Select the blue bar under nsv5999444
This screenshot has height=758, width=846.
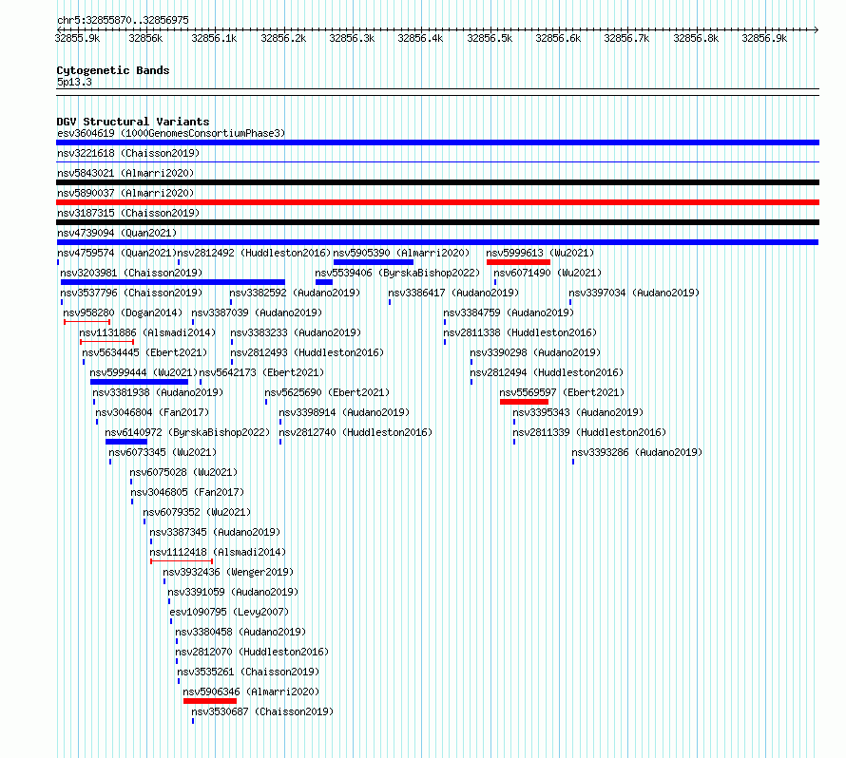point(139,382)
